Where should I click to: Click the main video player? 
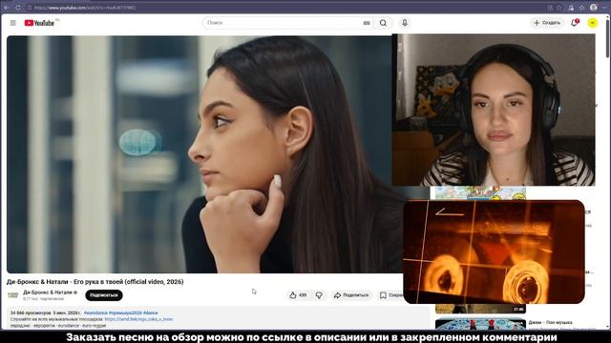point(200,154)
